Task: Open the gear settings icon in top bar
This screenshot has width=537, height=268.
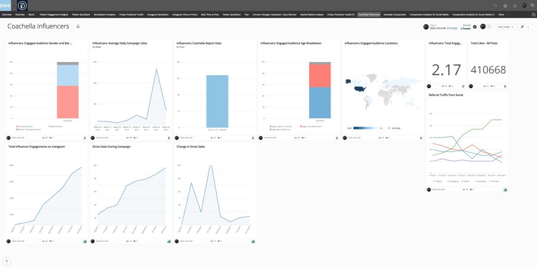Action: click(505, 6)
